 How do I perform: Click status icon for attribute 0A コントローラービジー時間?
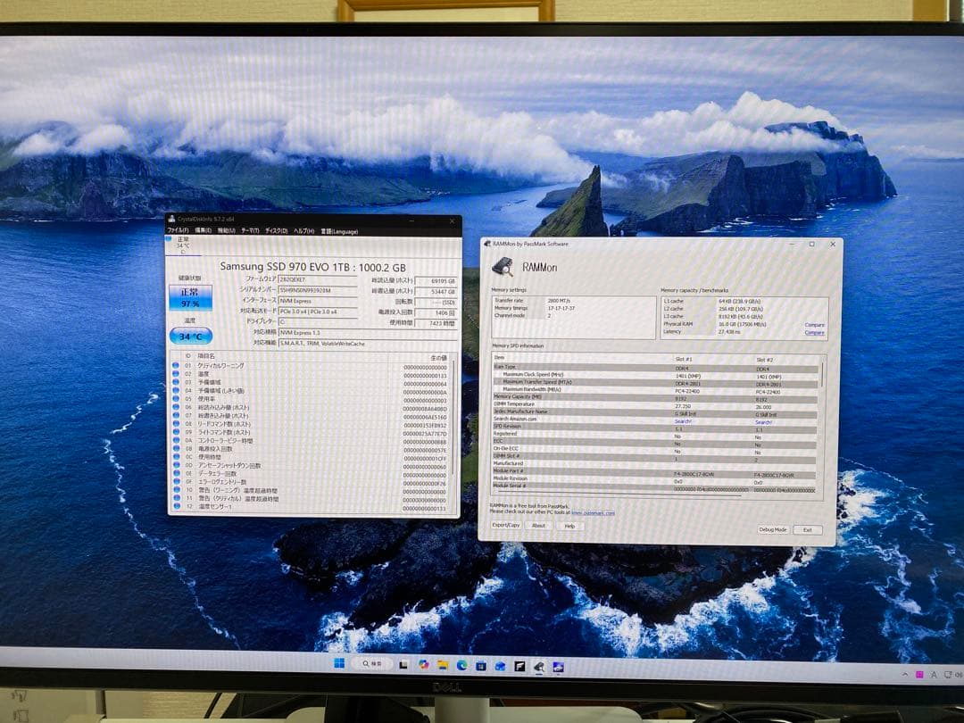(177, 440)
